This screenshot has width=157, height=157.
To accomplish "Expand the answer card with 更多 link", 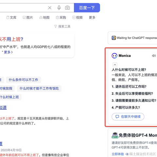I will tap(8, 52).
